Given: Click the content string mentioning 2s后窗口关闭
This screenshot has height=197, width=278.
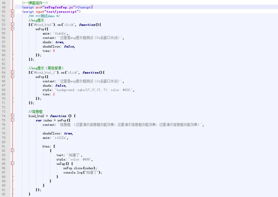Looking at the screenshot, I should [90, 81].
